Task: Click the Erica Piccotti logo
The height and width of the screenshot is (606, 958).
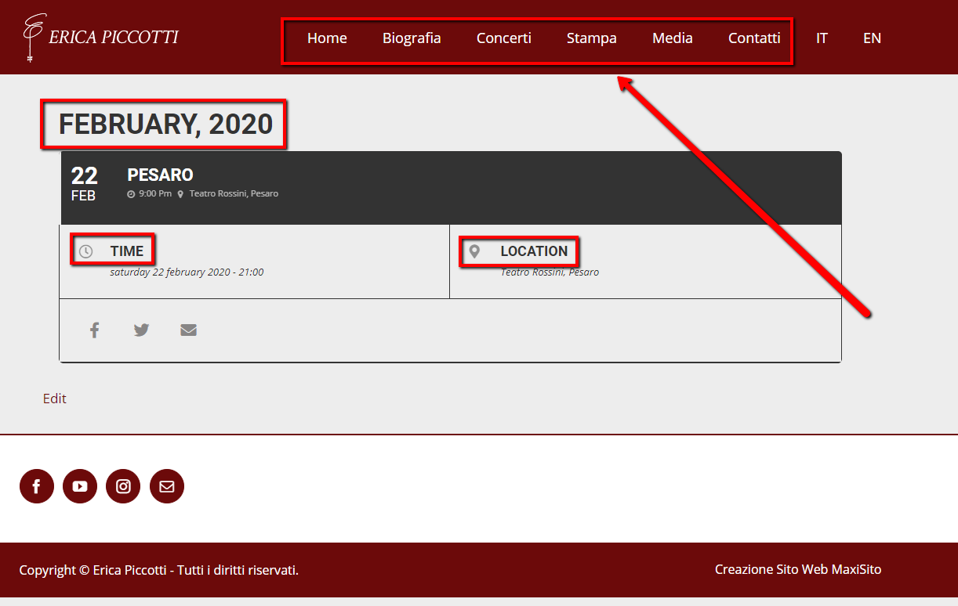Action: pyautogui.click(x=100, y=37)
